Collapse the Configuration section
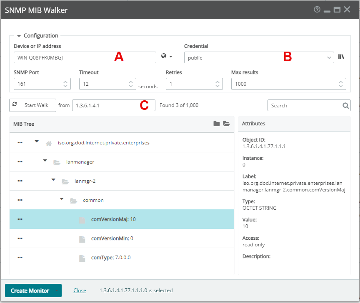This screenshot has height=303, width=360. (x=18, y=35)
